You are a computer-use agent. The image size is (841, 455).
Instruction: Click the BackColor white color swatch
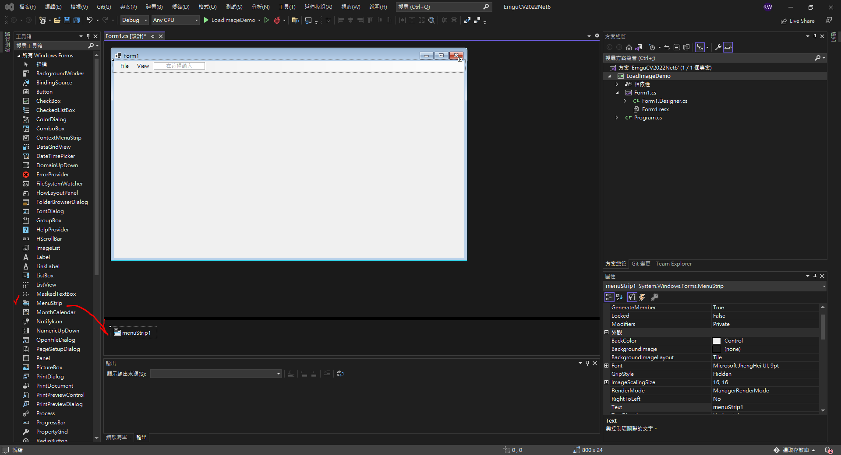coord(717,341)
